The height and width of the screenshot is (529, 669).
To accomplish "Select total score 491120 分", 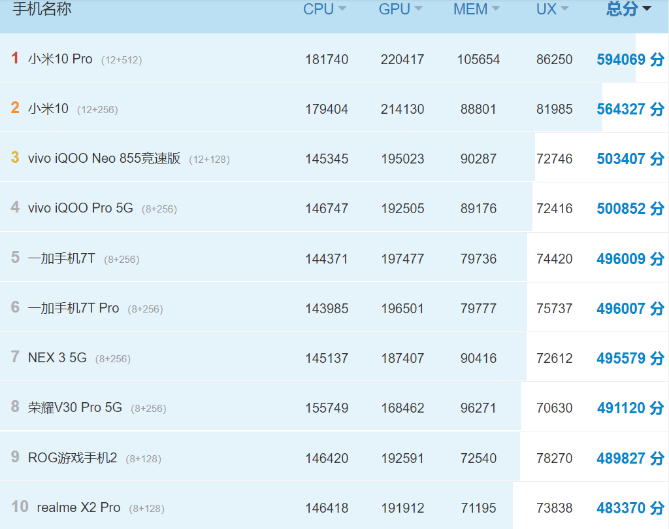I will point(630,408).
